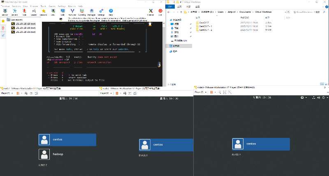This screenshot has height=176, width=329.
Task: Open the Games toolbar icon in MobaXterm
Action: pyautogui.click(x=34, y=12)
